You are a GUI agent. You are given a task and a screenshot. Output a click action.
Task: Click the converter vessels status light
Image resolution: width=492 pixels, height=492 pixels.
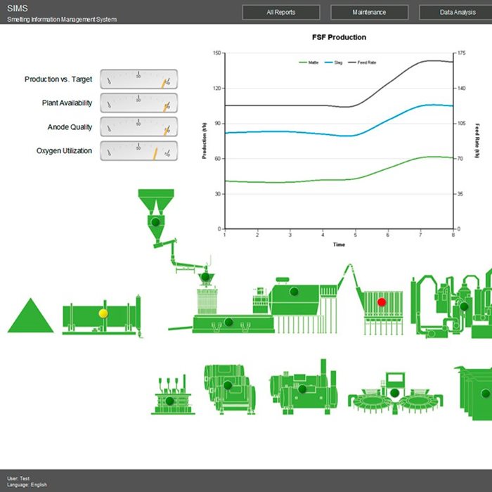[228, 385]
